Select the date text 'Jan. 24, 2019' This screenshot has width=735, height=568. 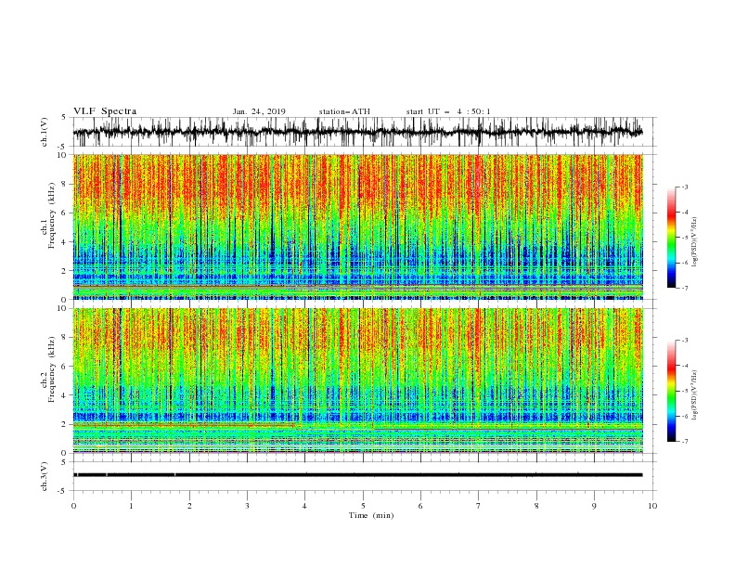click(259, 111)
